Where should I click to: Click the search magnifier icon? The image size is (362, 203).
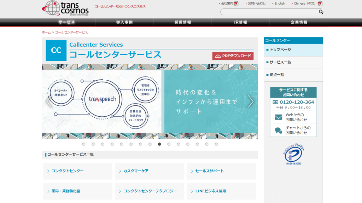click(x=321, y=12)
